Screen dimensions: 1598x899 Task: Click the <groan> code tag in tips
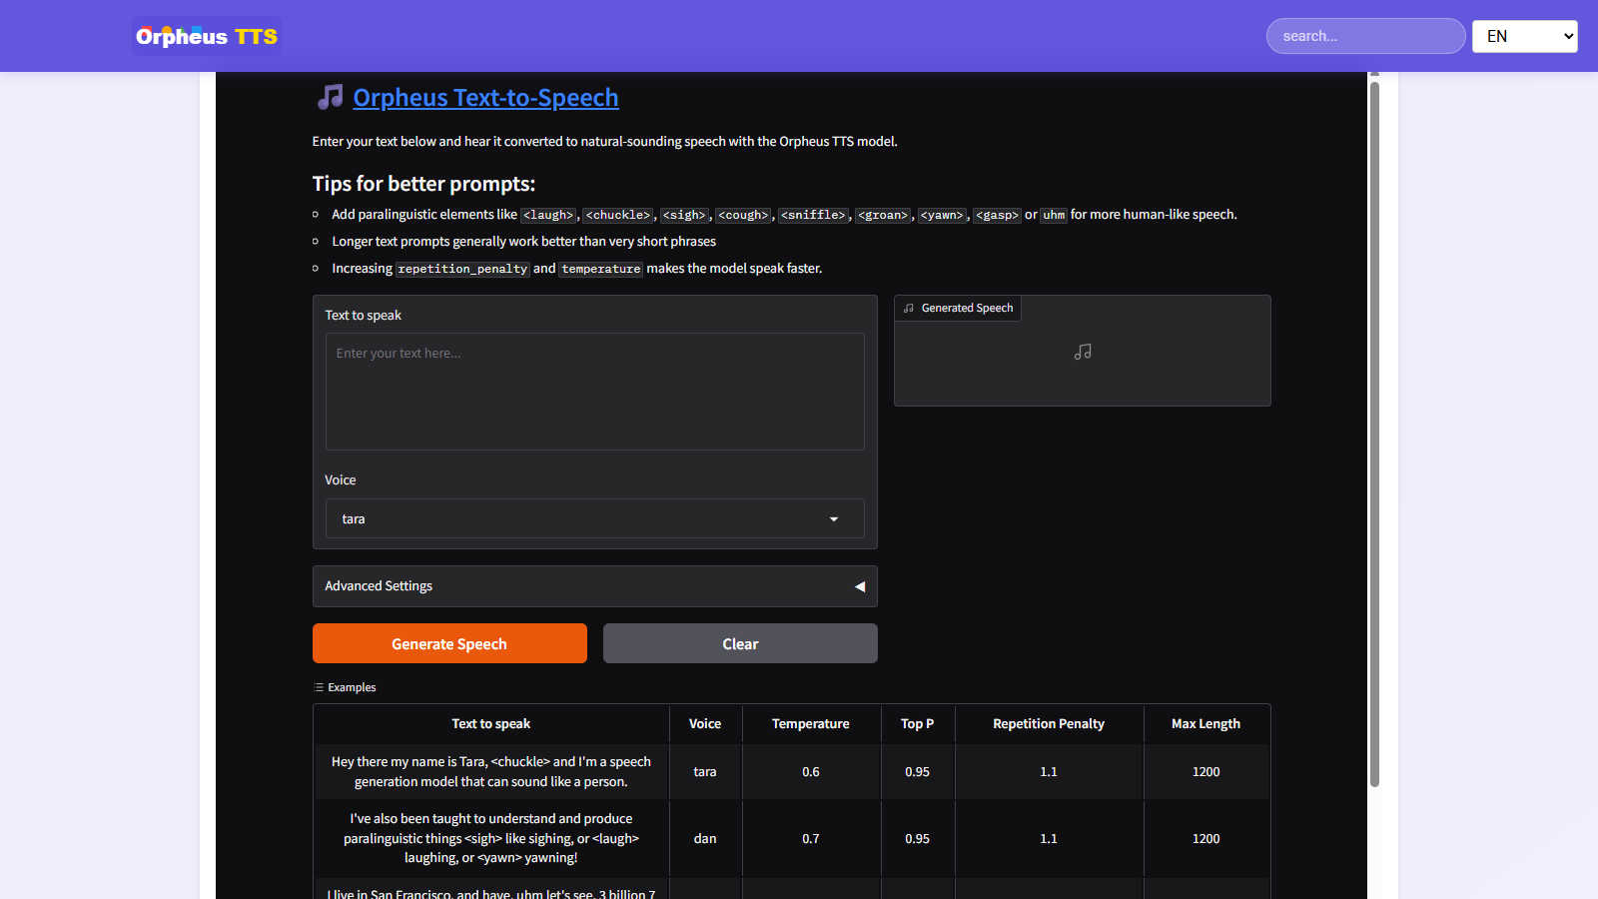coord(883,215)
